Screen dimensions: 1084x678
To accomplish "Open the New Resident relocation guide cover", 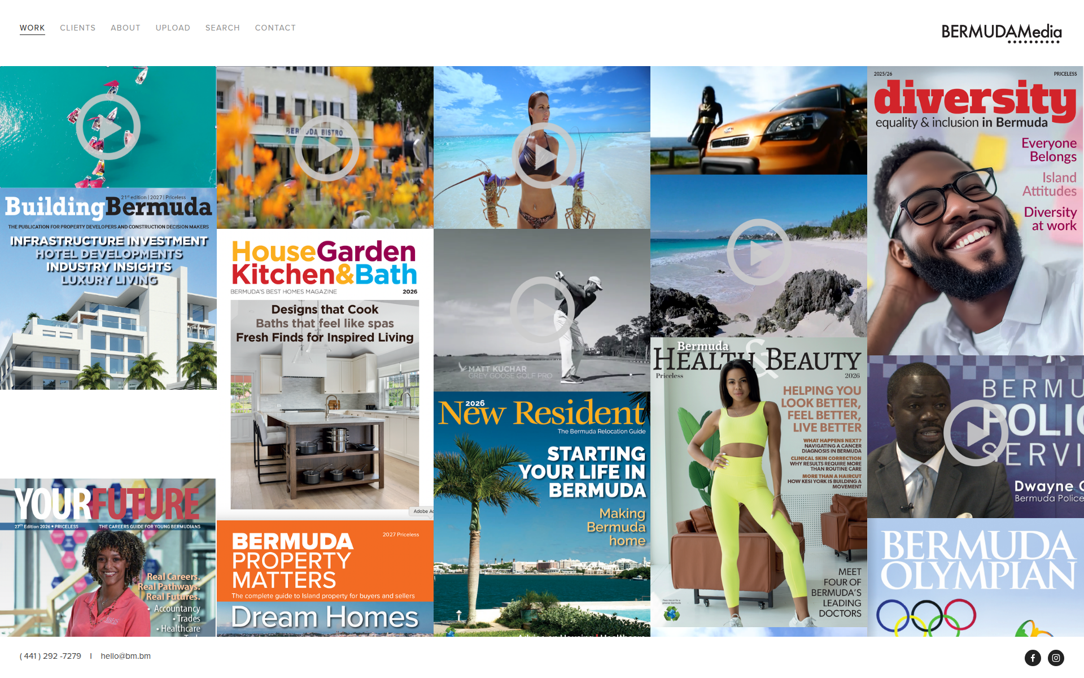I will [542, 514].
